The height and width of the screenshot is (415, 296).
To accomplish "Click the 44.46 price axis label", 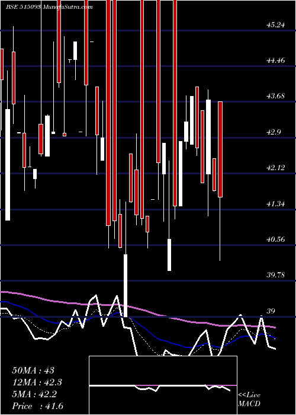I will click(276, 60).
